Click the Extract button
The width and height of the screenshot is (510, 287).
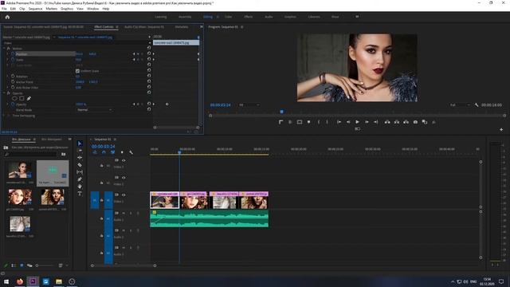pyautogui.click(x=397, y=122)
